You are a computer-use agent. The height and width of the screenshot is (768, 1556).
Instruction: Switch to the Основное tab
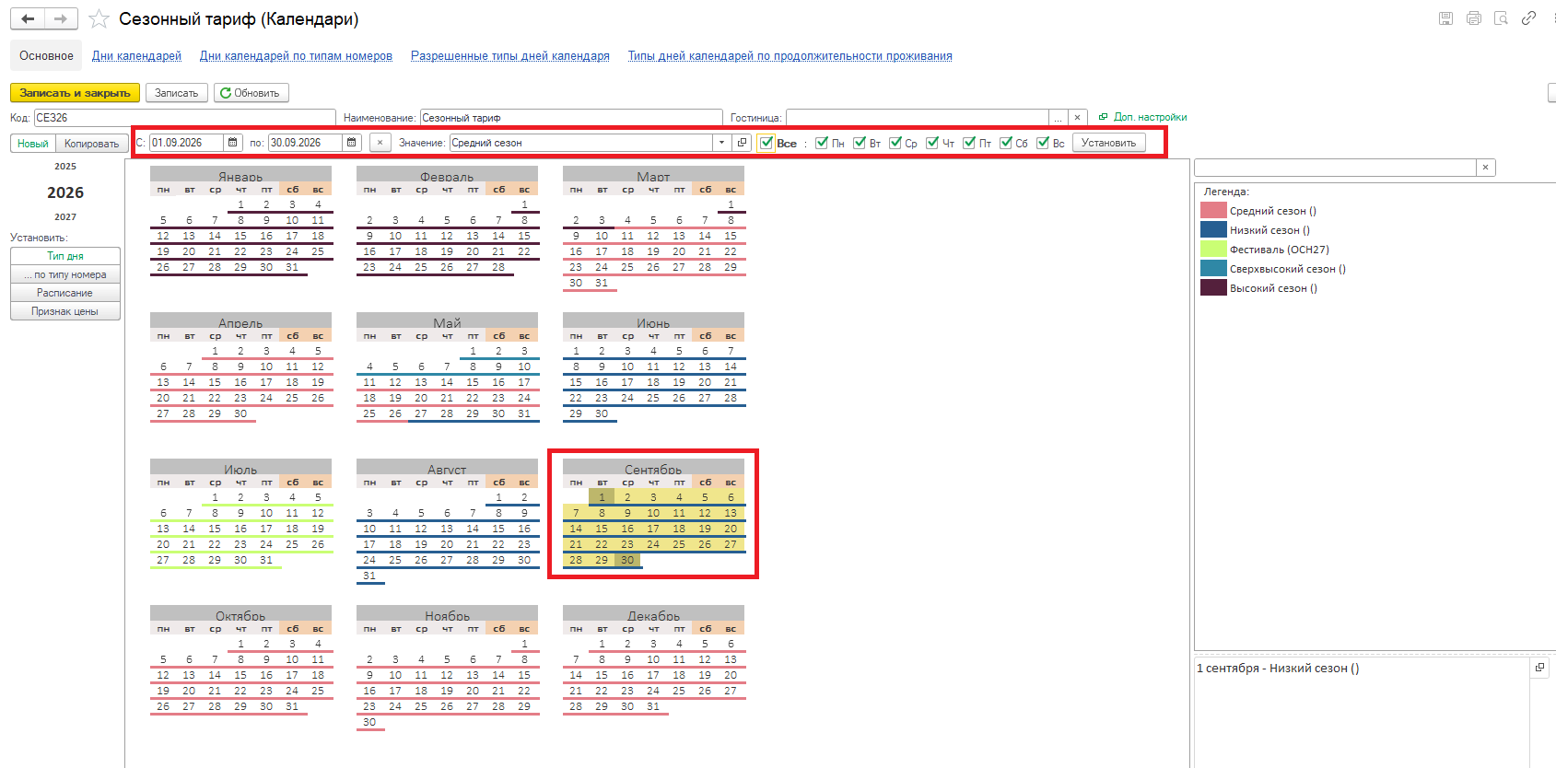pyautogui.click(x=46, y=56)
